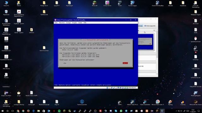The height and width of the screenshot is (113, 202).
Task: Open the Wiedergabegerät shortcut
Action: point(196,94)
